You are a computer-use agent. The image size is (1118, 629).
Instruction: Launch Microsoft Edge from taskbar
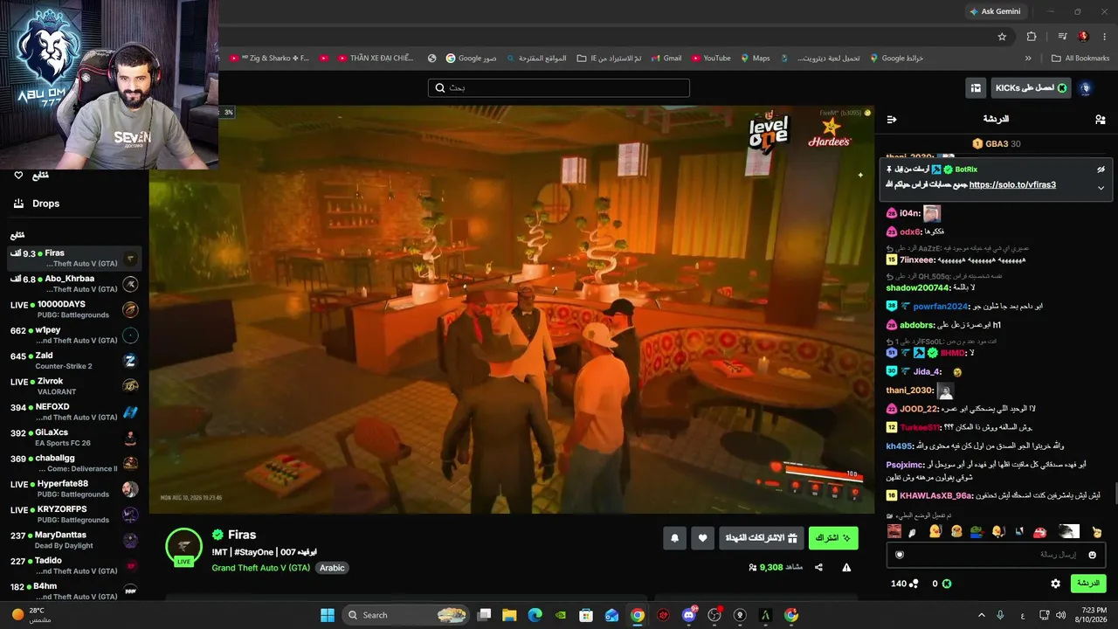(535, 615)
